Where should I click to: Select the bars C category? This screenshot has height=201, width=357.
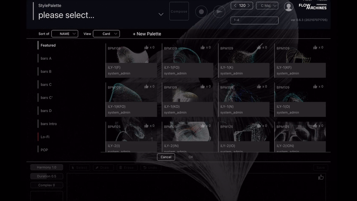(x=46, y=84)
